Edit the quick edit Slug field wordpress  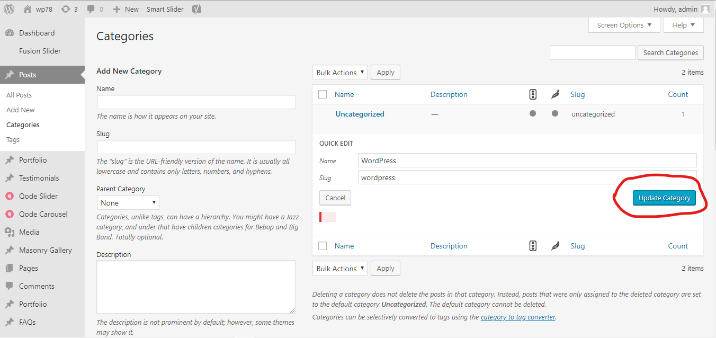[x=527, y=177]
